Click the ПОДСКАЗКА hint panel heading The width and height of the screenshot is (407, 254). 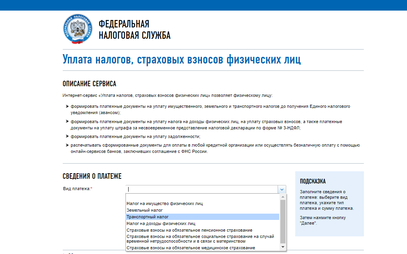pos(313,181)
